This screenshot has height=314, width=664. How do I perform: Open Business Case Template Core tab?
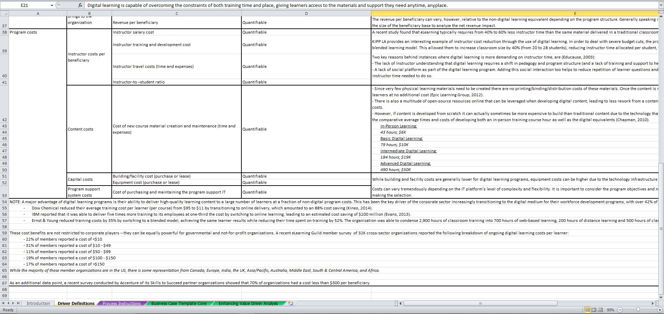click(179, 303)
